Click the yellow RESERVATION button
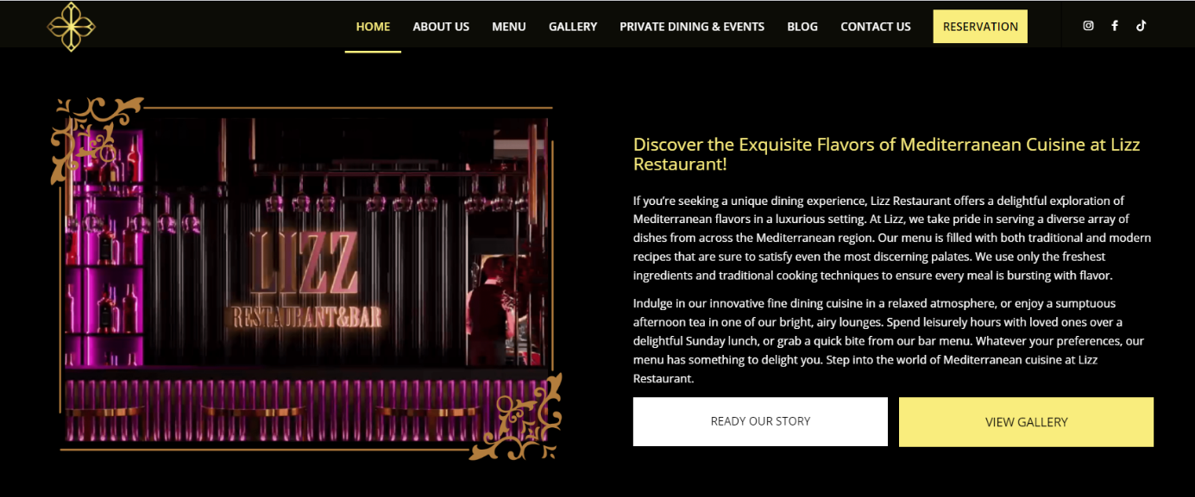Viewport: 1195px width, 497px height. (980, 27)
